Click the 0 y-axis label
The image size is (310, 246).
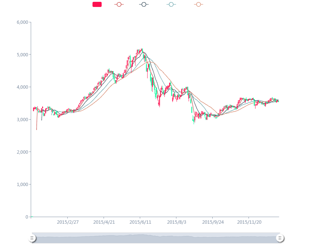coord(27,217)
